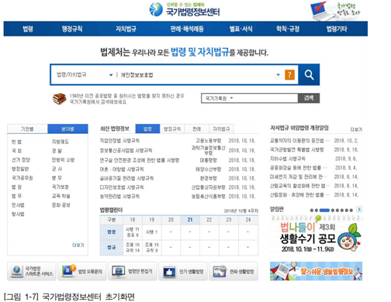Open 직업안정법 시행규칙 entry
The height and width of the screenshot is (302, 391).
pyautogui.click(x=119, y=141)
